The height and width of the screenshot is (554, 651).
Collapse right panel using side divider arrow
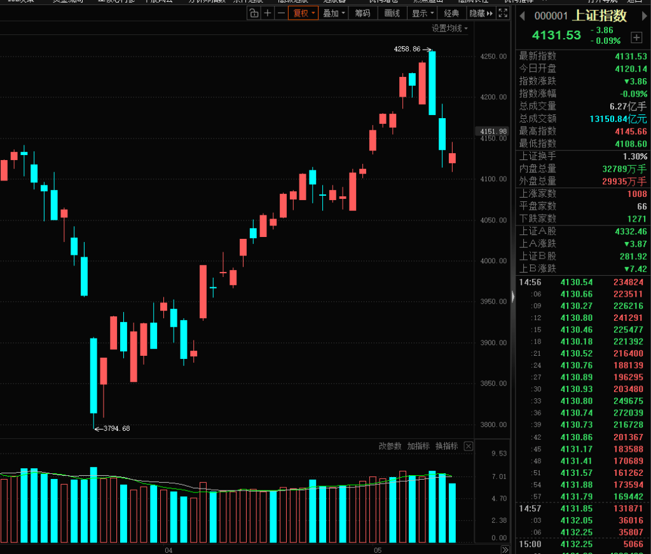[x=513, y=296]
